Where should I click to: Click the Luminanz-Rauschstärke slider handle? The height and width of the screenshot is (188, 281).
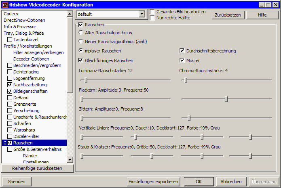[87, 80]
